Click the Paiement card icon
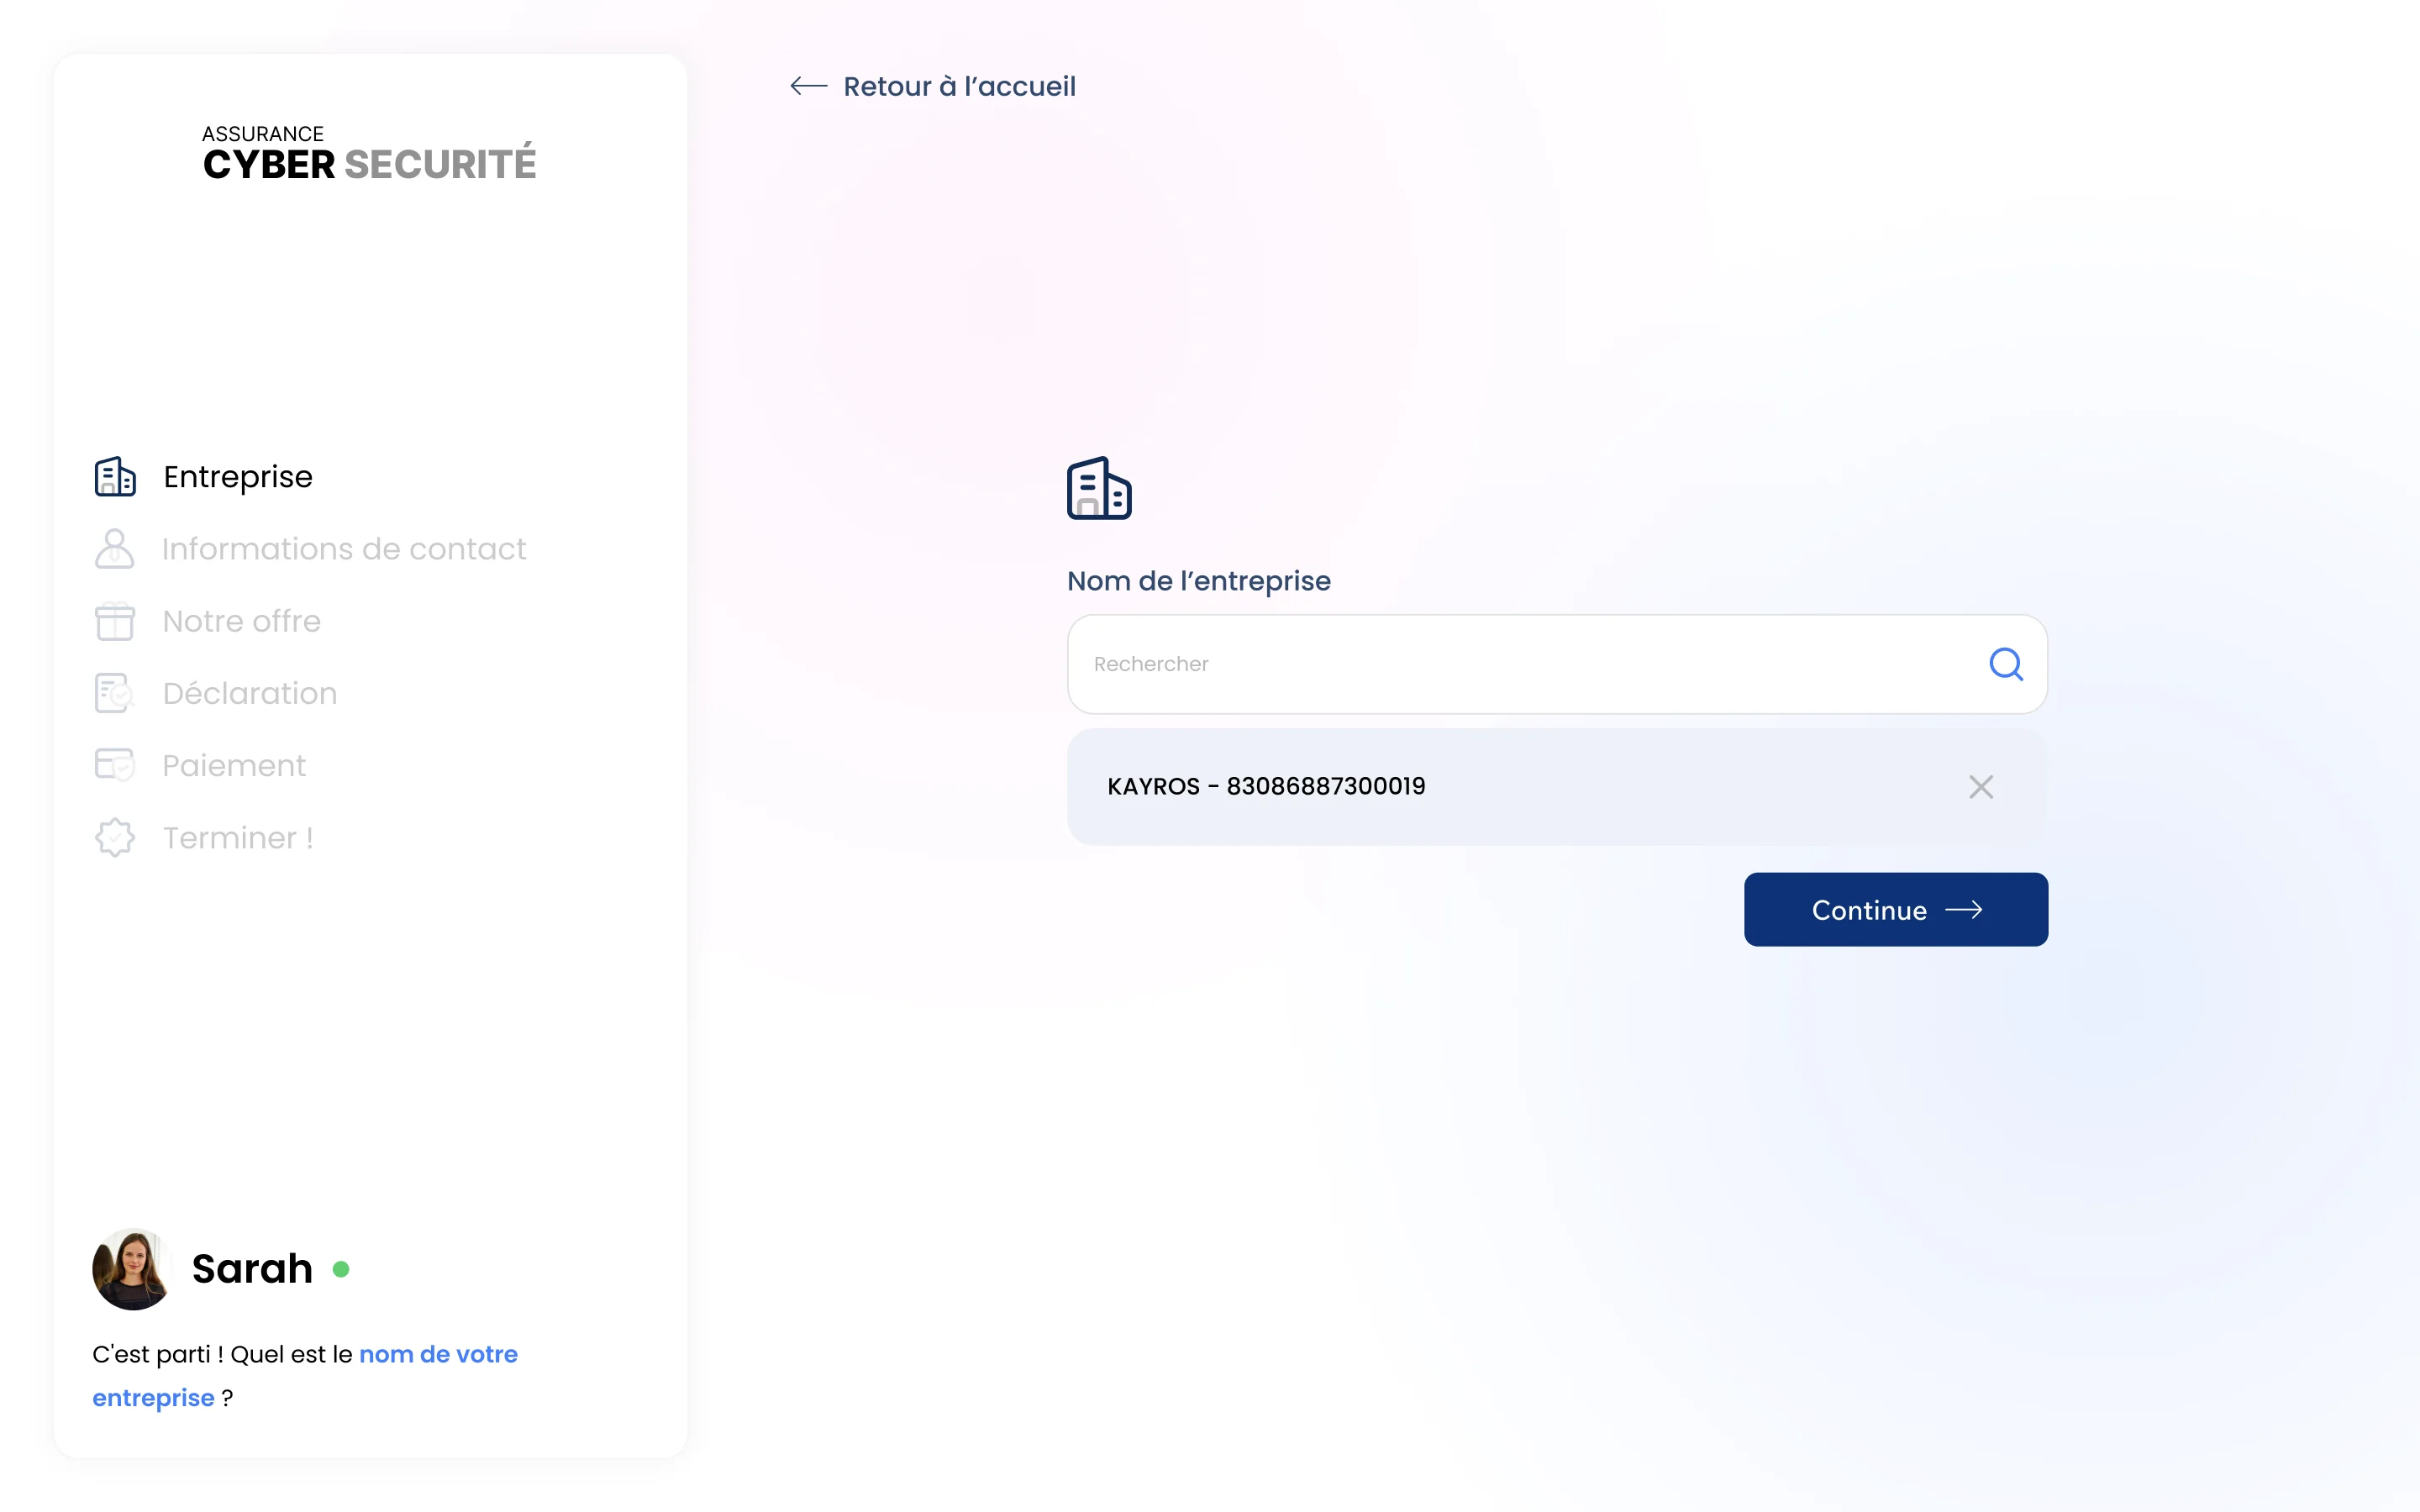Image resolution: width=2420 pixels, height=1512 pixels. [x=115, y=765]
